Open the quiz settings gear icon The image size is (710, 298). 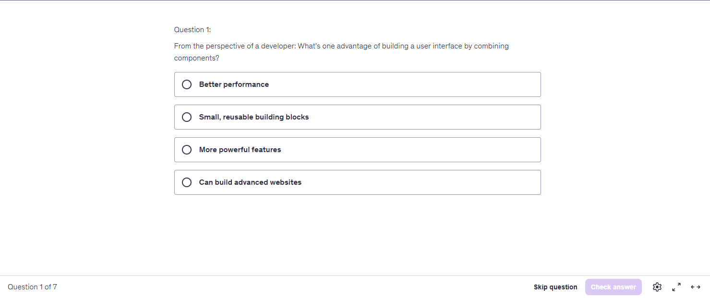657,287
